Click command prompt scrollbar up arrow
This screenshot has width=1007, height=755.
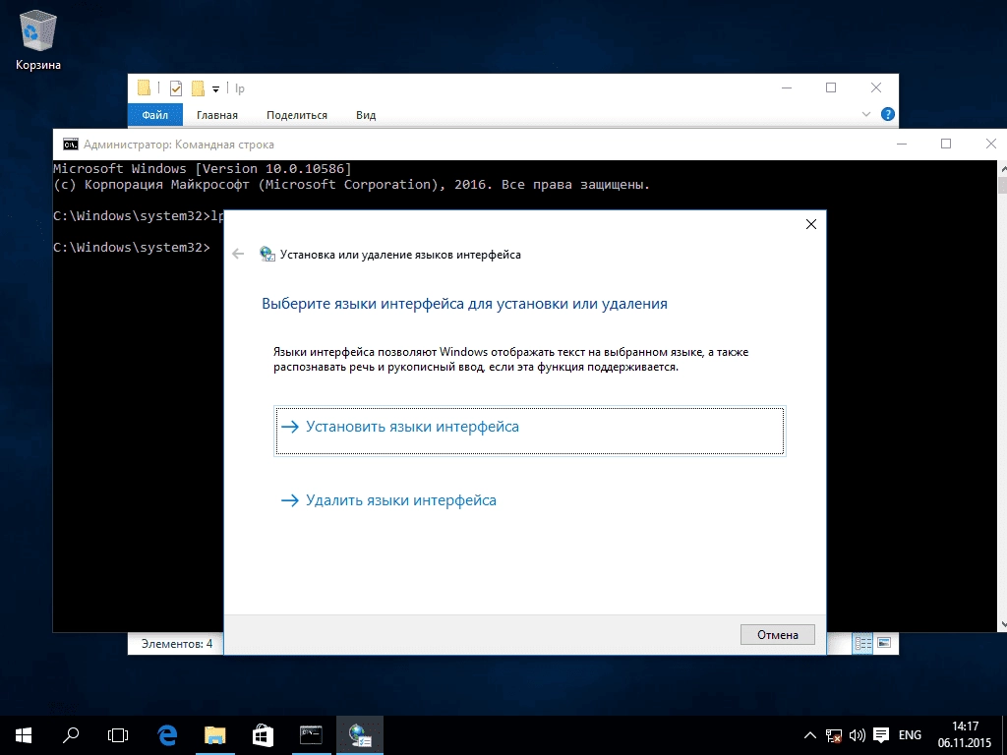tap(1002, 167)
